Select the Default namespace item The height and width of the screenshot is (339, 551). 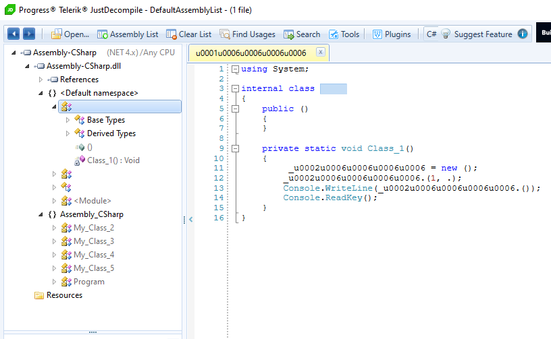(99, 93)
